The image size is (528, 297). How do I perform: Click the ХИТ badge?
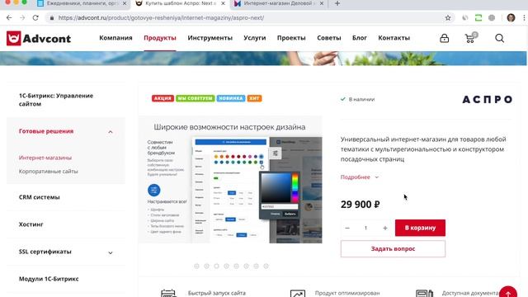[x=254, y=98]
